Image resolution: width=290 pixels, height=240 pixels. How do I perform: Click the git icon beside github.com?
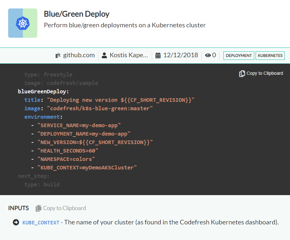[58, 55]
